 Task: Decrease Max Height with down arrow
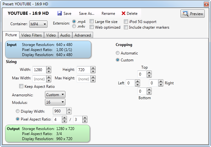coord(93,81)
